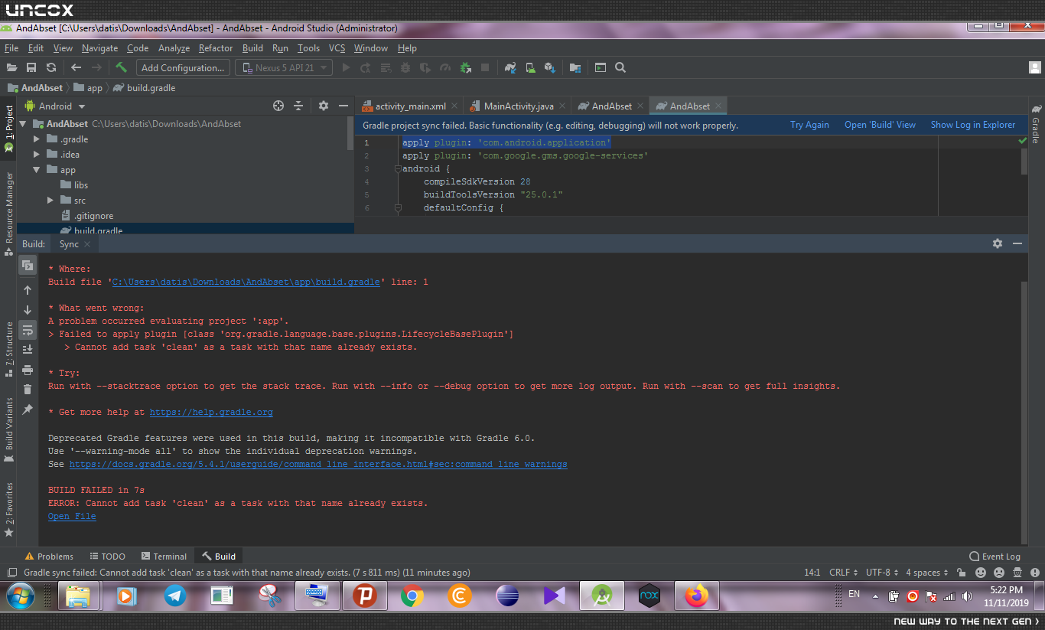Click the Windows Start button
Screen dimensions: 1045x630
tap(21, 596)
